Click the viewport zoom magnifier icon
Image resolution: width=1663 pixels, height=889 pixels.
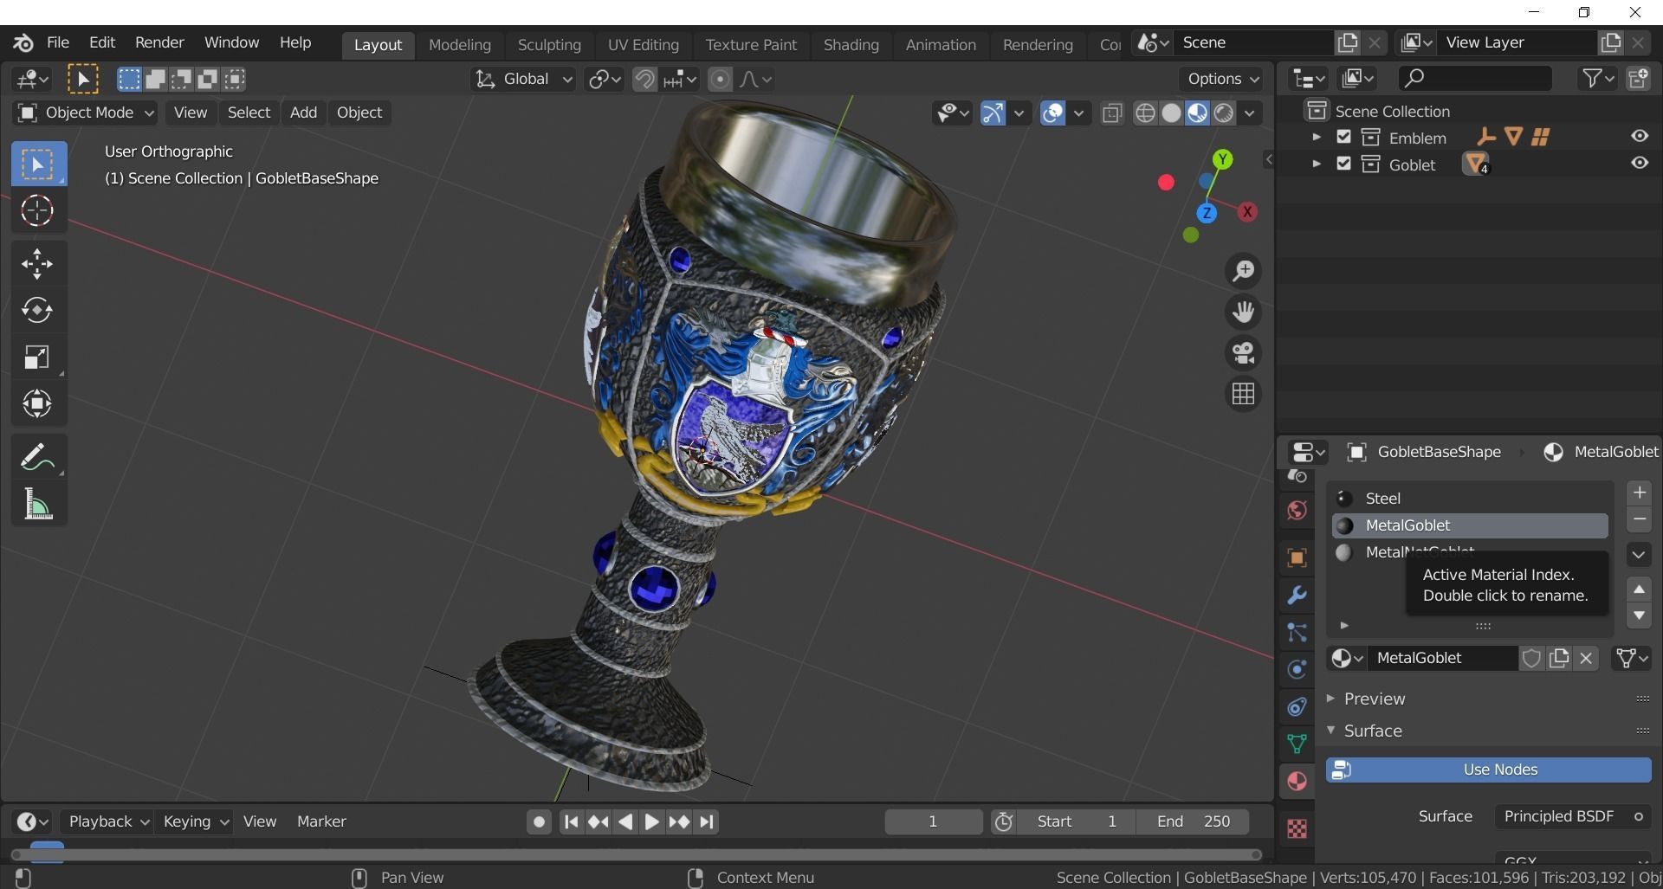(x=1243, y=271)
